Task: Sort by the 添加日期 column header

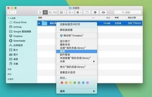Action: [132, 18]
